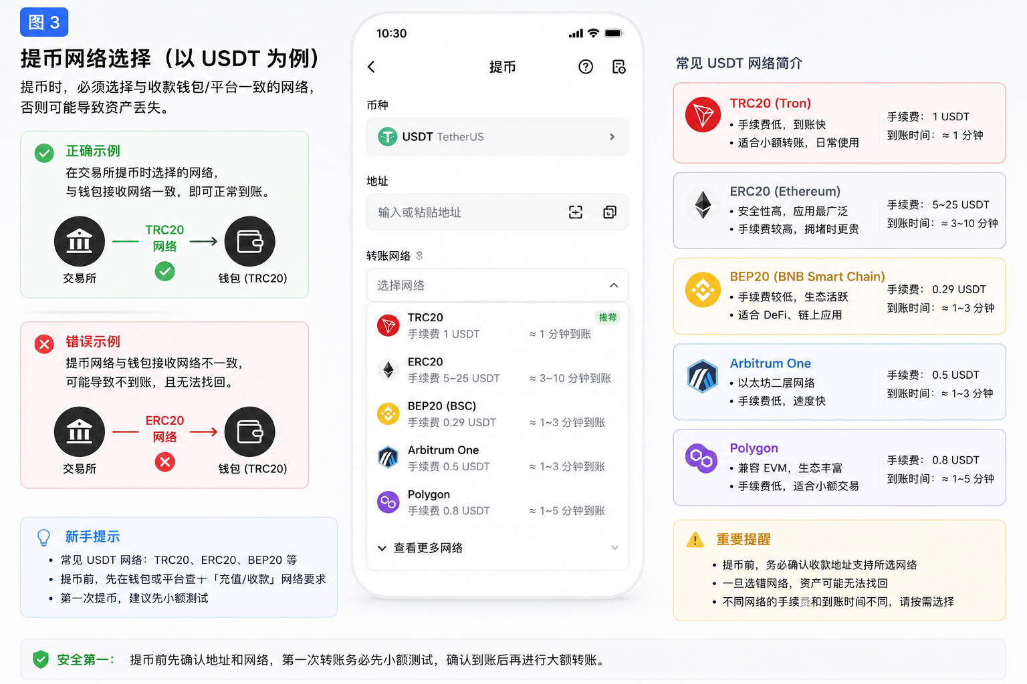Click the TRC20 (Tron) card title
This screenshot has height=684, width=1027.
pos(770,104)
